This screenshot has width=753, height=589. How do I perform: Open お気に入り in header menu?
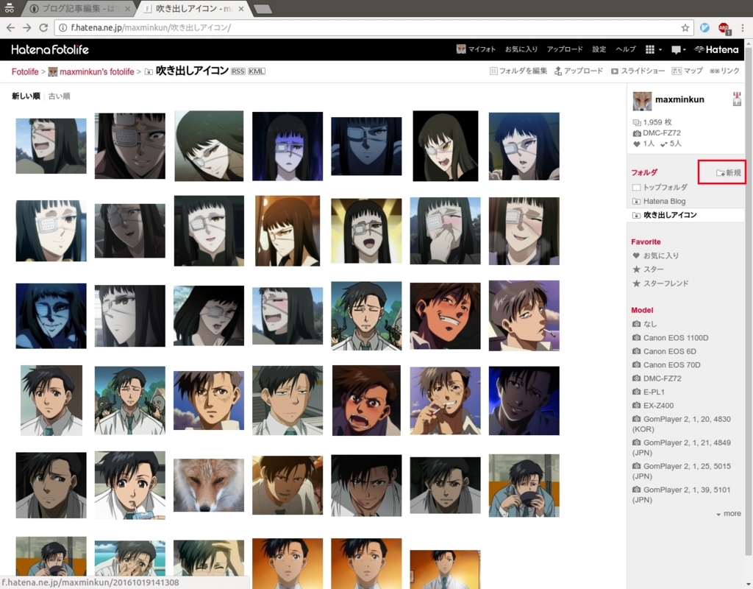pyautogui.click(x=521, y=49)
